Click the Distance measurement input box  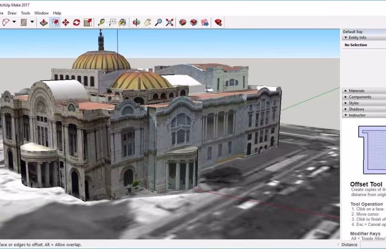(x=373, y=244)
